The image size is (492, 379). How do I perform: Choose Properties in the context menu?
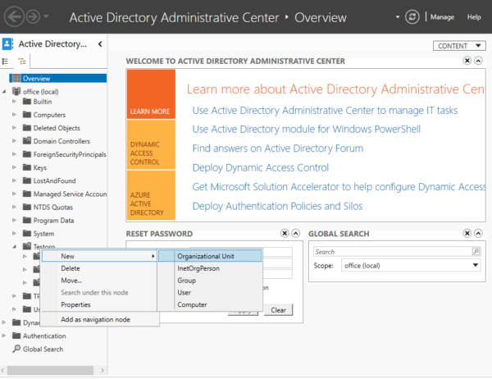point(75,304)
